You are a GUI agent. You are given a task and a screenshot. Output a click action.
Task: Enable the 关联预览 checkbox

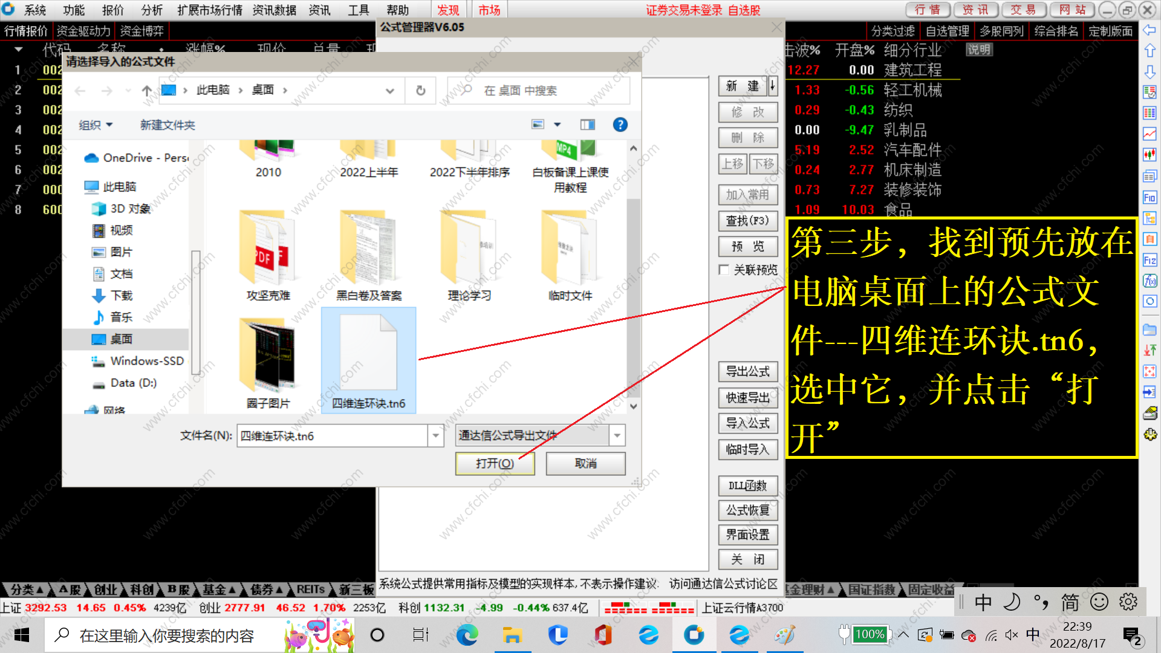(x=724, y=270)
